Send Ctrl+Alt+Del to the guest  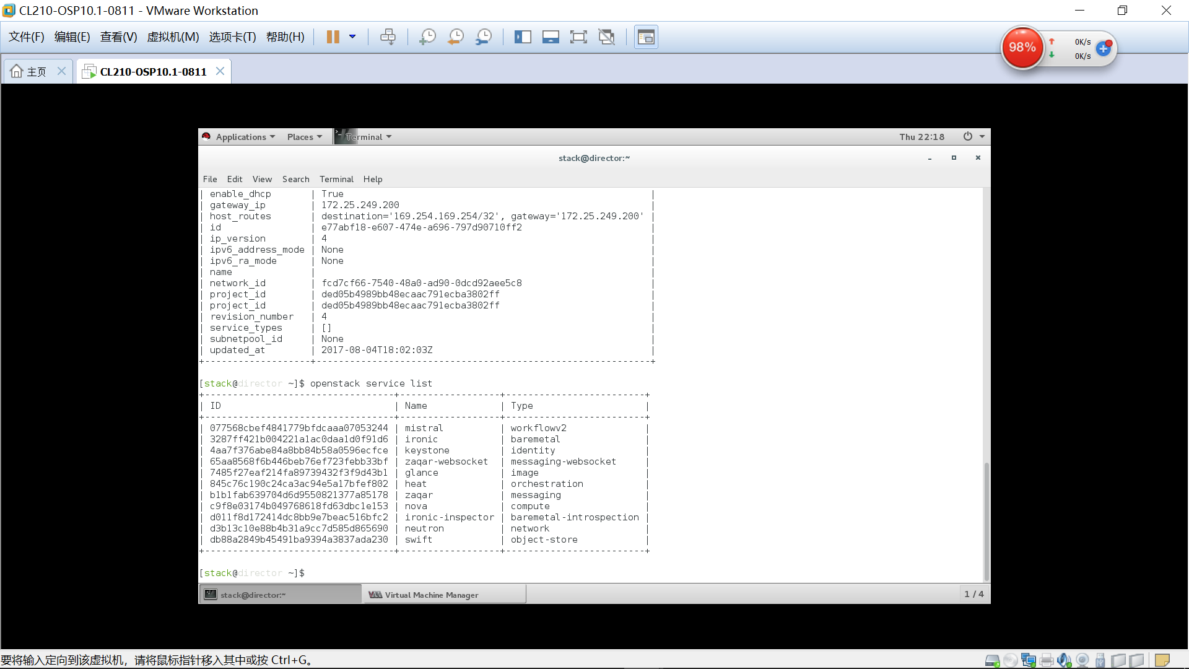pos(388,37)
